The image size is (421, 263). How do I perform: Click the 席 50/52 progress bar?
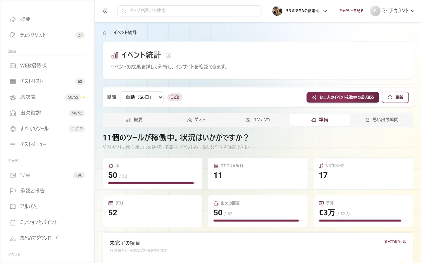click(x=153, y=183)
